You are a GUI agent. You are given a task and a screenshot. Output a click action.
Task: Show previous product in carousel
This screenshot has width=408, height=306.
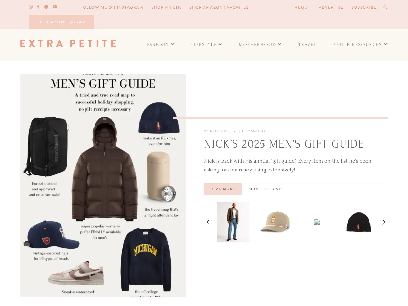(208, 222)
